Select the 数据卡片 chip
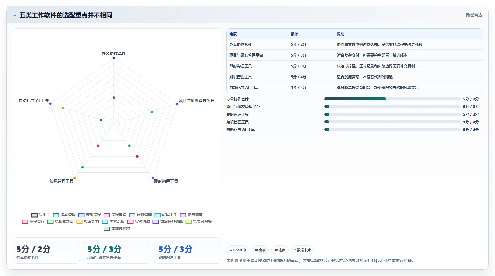The image size is (495, 276). point(302,250)
